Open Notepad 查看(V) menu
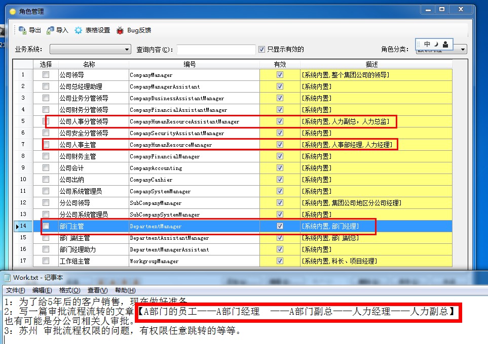 coord(97,290)
